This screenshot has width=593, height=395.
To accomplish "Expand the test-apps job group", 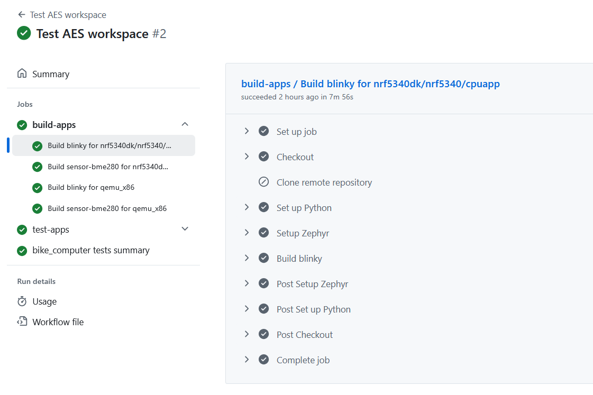I will point(185,228).
